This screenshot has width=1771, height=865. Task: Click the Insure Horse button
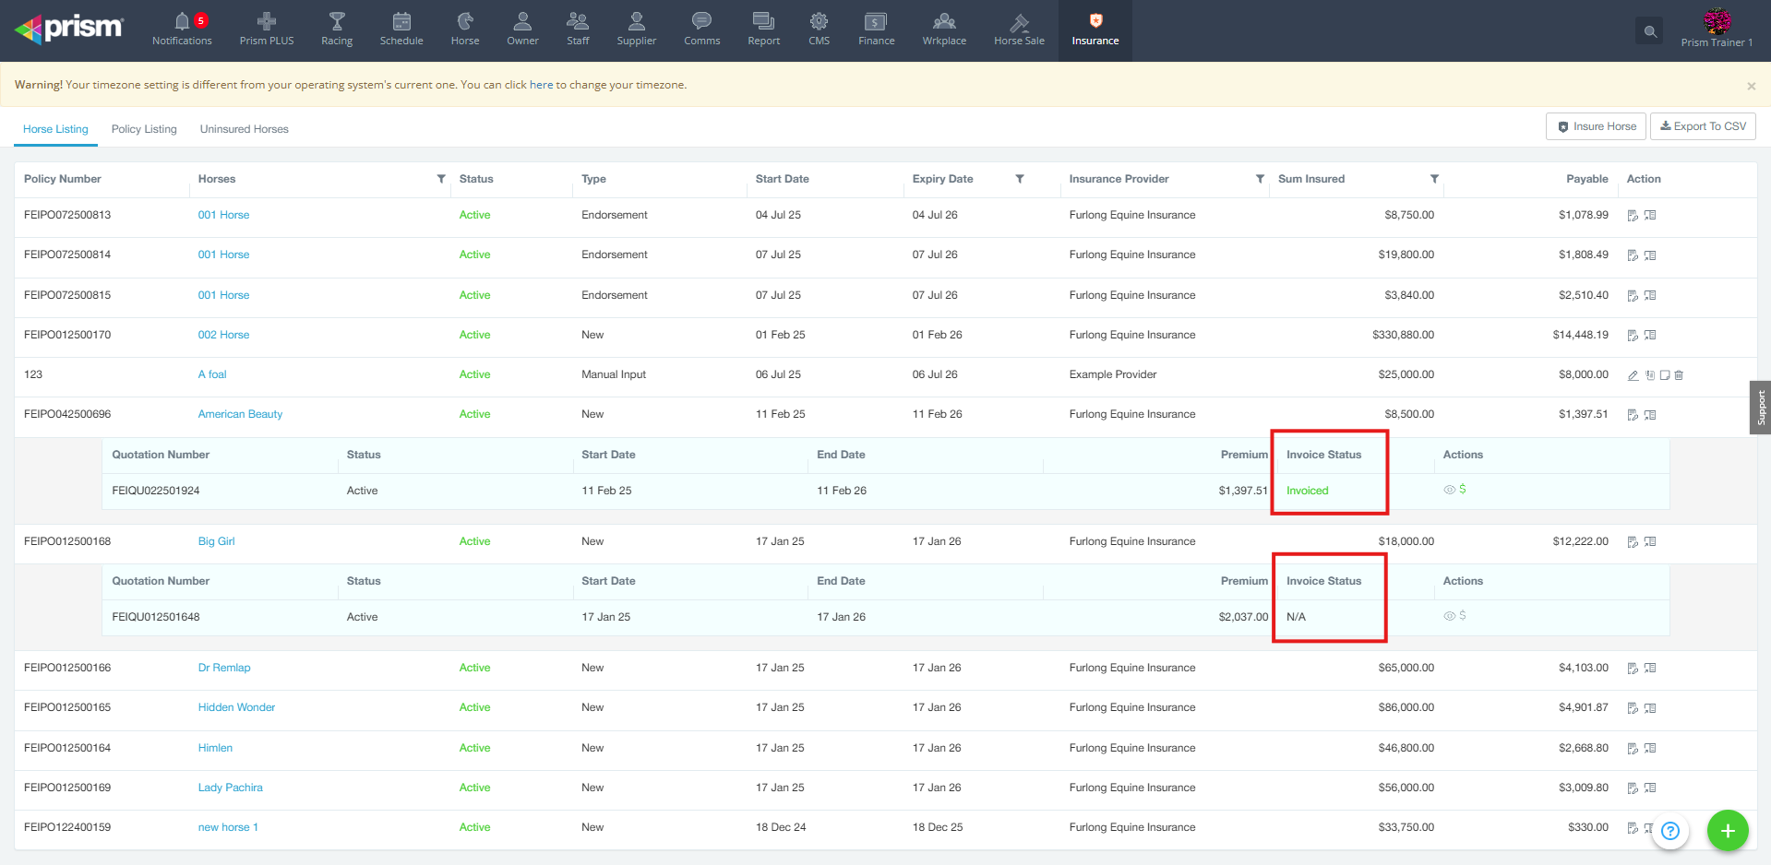pos(1596,126)
